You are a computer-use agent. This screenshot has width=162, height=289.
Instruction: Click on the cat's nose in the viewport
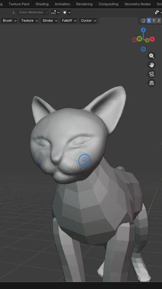click(x=56, y=160)
